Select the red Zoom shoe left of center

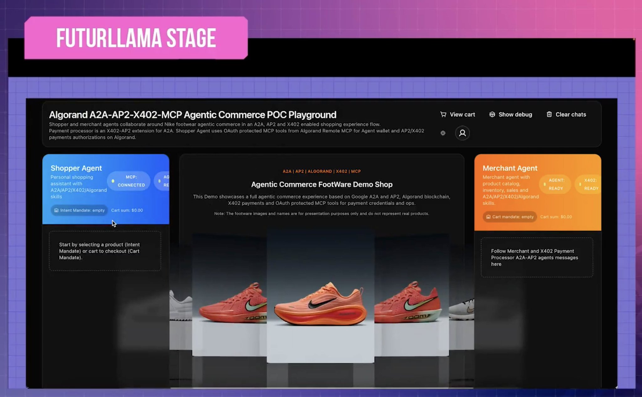[233, 303]
